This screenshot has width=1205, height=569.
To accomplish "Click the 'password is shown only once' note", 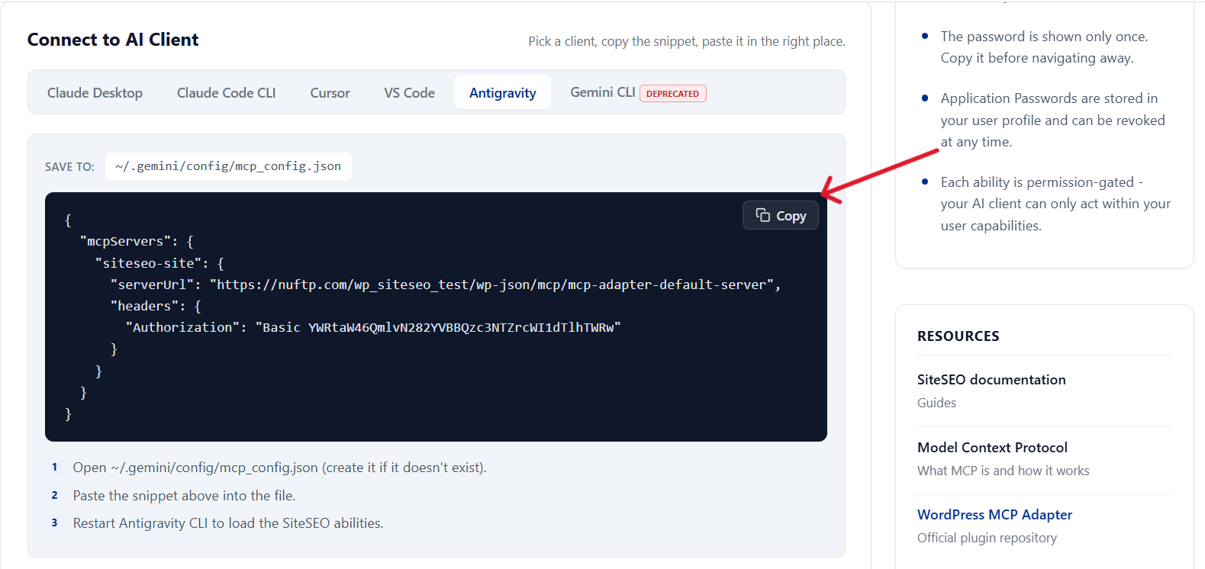I will coord(1044,47).
